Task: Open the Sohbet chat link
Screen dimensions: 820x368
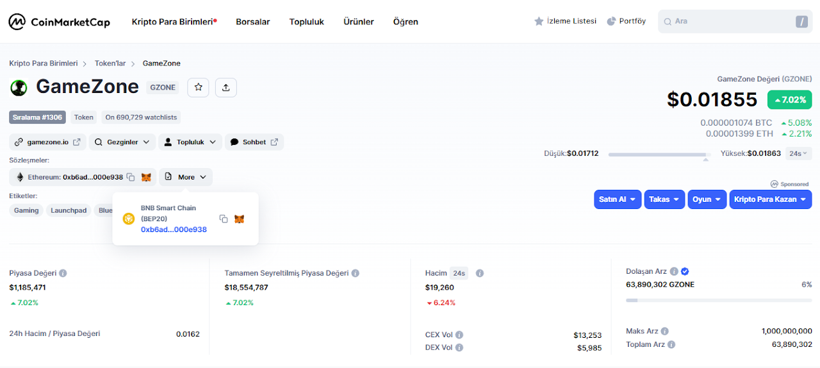Action: coord(254,142)
